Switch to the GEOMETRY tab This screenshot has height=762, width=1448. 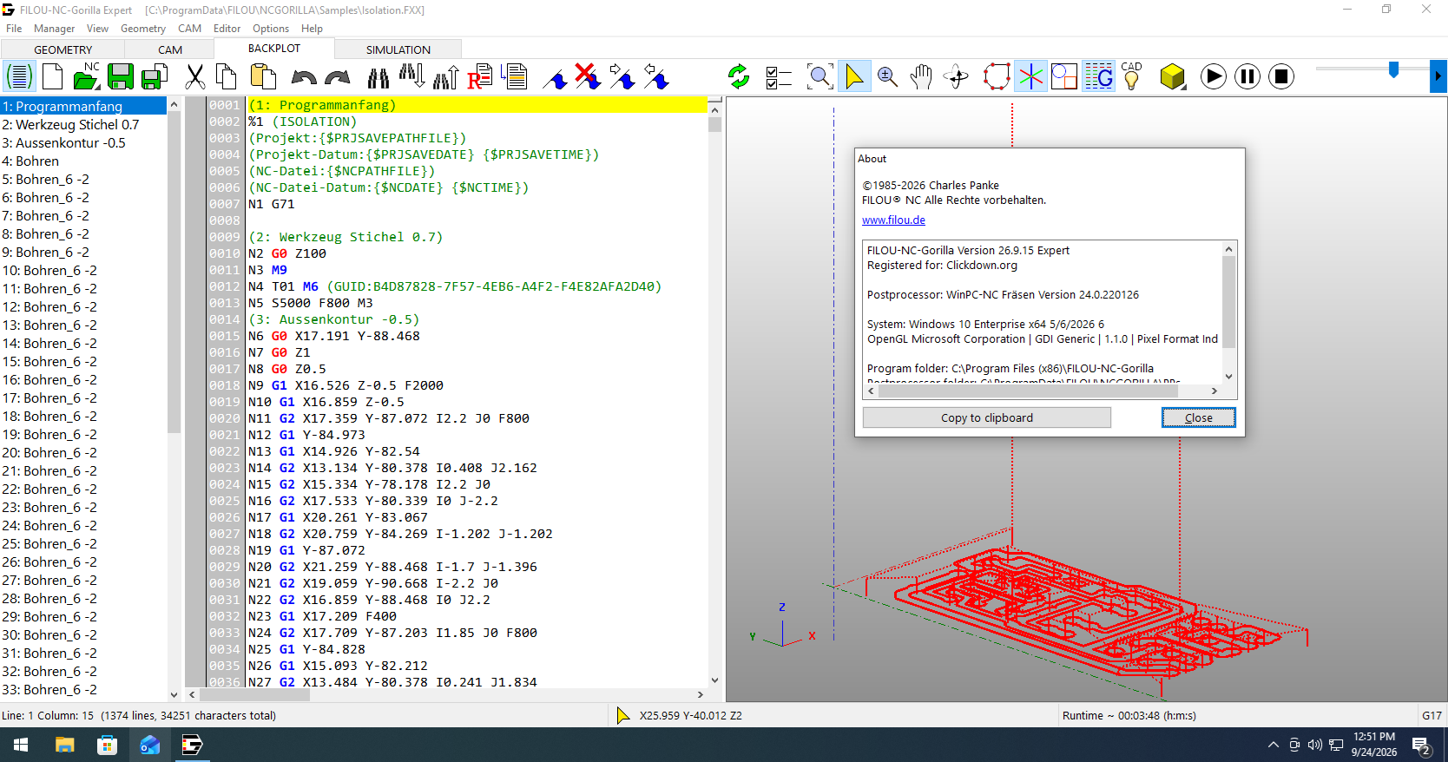(63, 49)
